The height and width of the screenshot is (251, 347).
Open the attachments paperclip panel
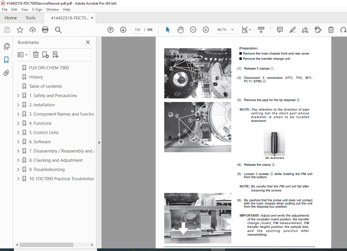point(6,73)
